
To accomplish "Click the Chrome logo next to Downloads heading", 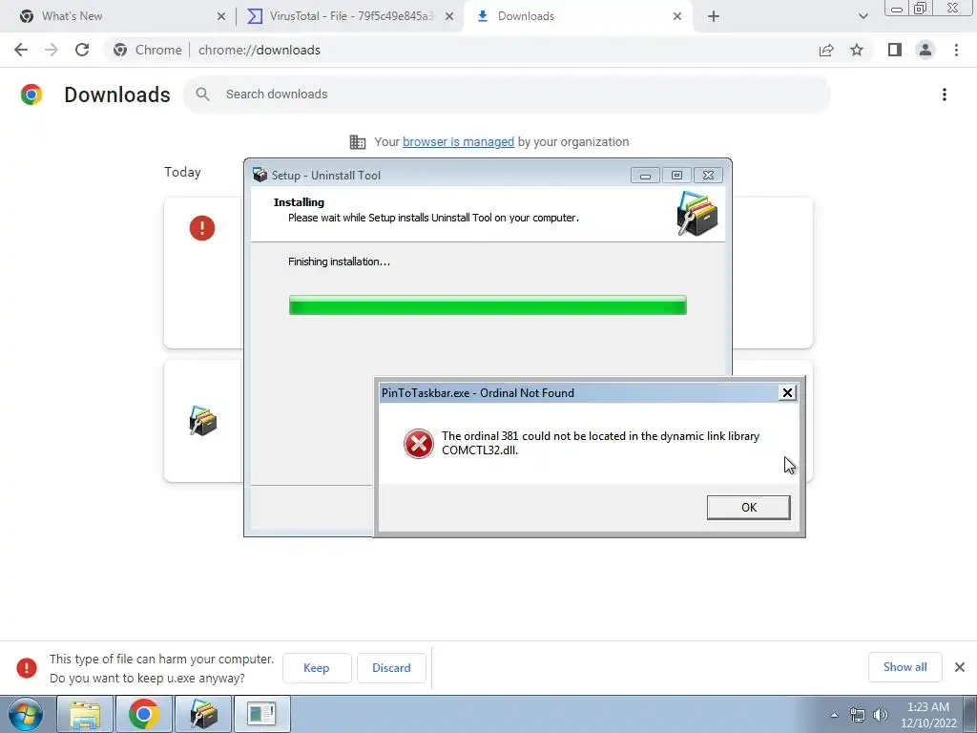I will [31, 94].
